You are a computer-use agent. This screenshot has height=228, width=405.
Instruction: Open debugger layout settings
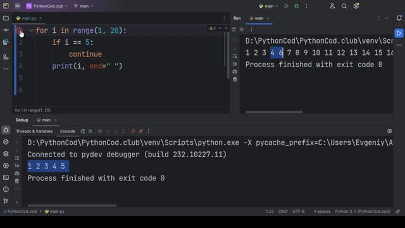390,131
